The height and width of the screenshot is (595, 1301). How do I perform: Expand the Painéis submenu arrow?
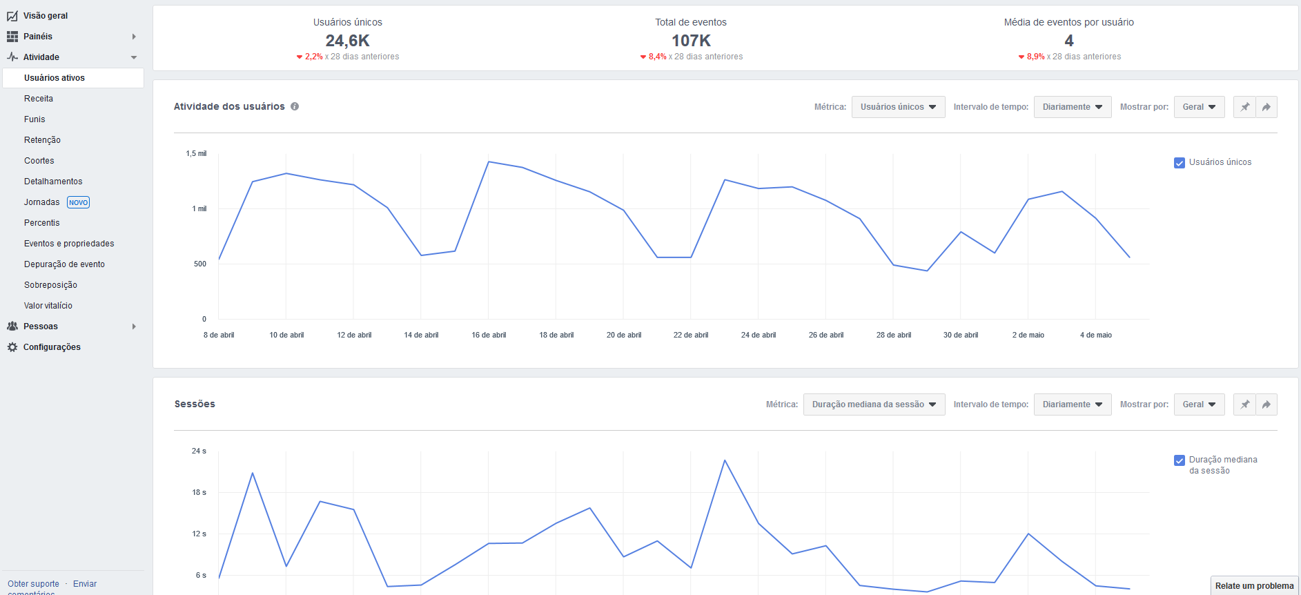[x=134, y=37]
